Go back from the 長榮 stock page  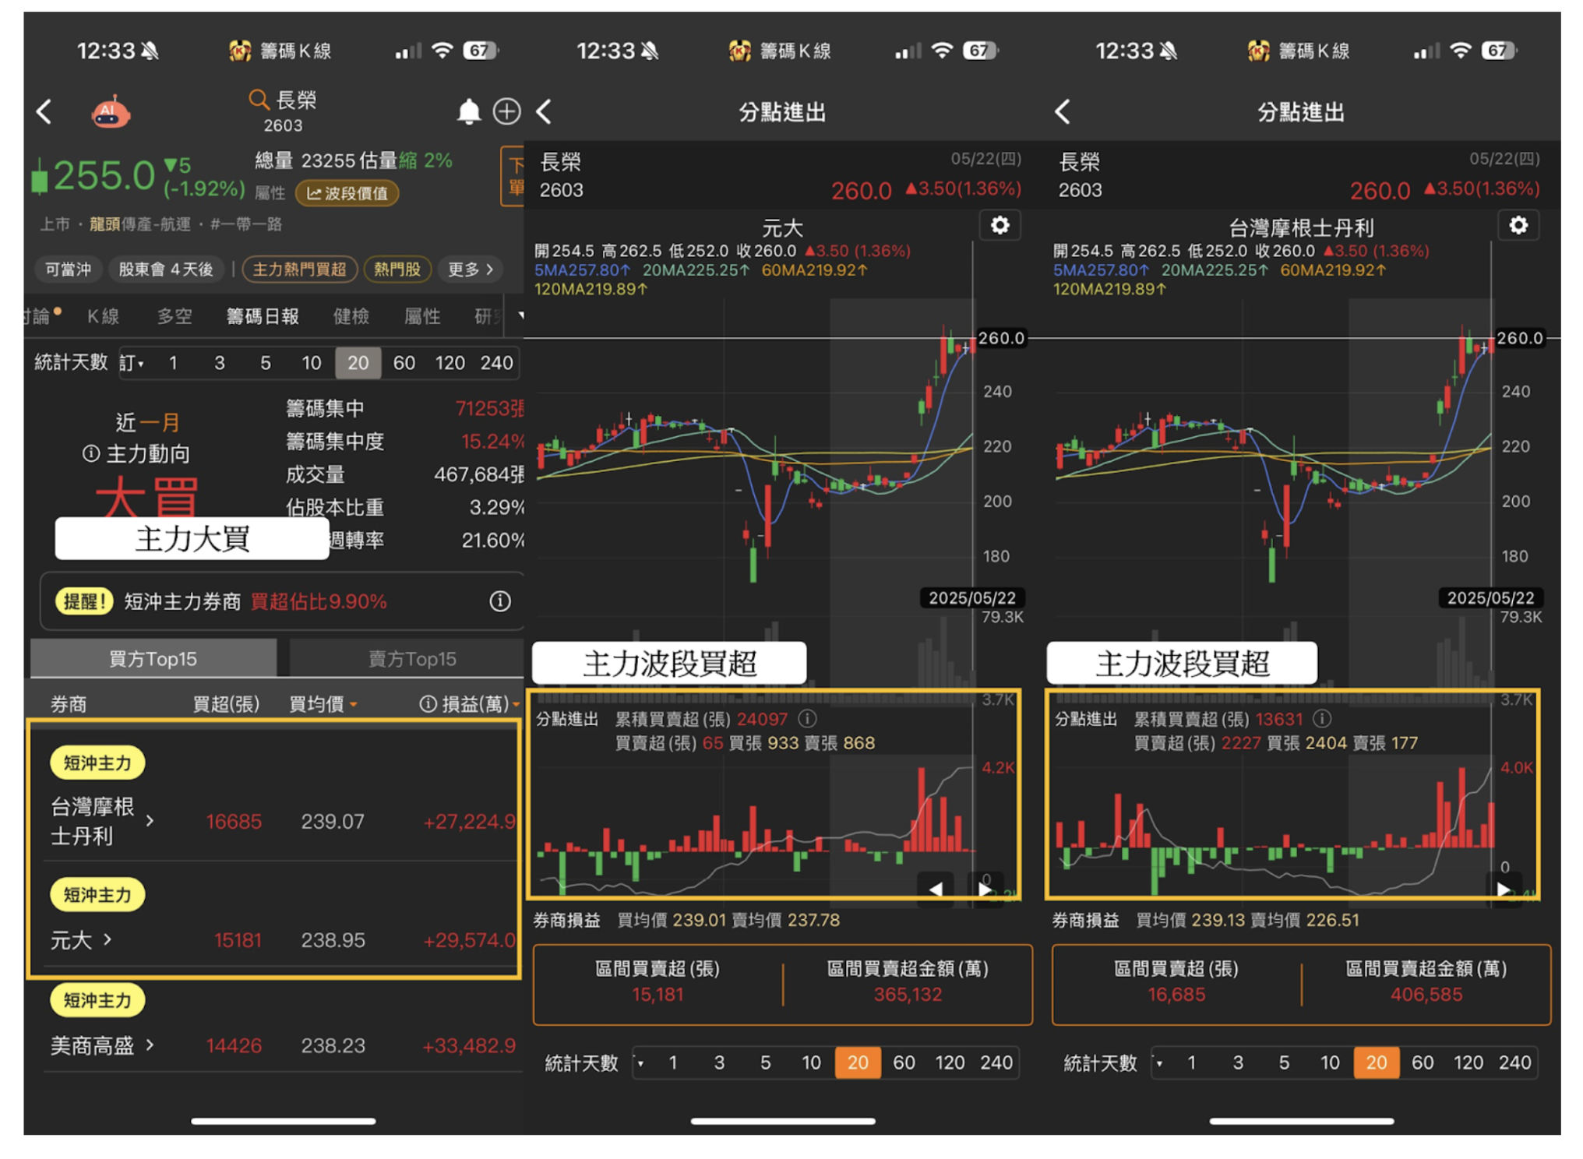point(44,112)
